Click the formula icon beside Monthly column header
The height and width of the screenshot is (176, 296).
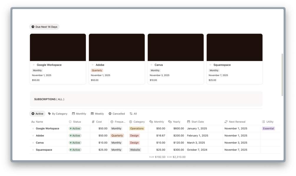(x=151, y=122)
